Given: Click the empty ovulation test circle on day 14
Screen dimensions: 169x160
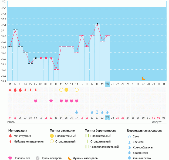Looking at the screenshot, I should tap(77, 90).
